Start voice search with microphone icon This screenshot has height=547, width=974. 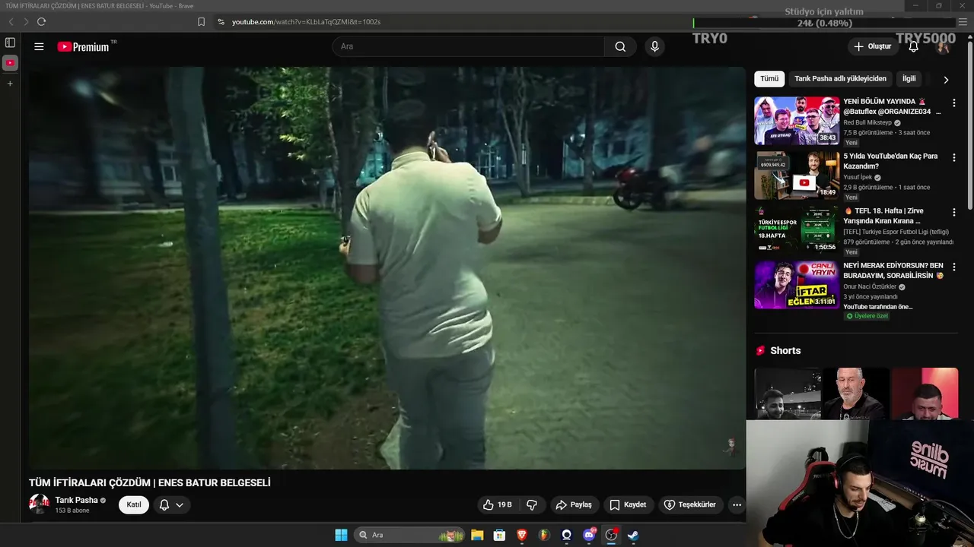click(654, 46)
